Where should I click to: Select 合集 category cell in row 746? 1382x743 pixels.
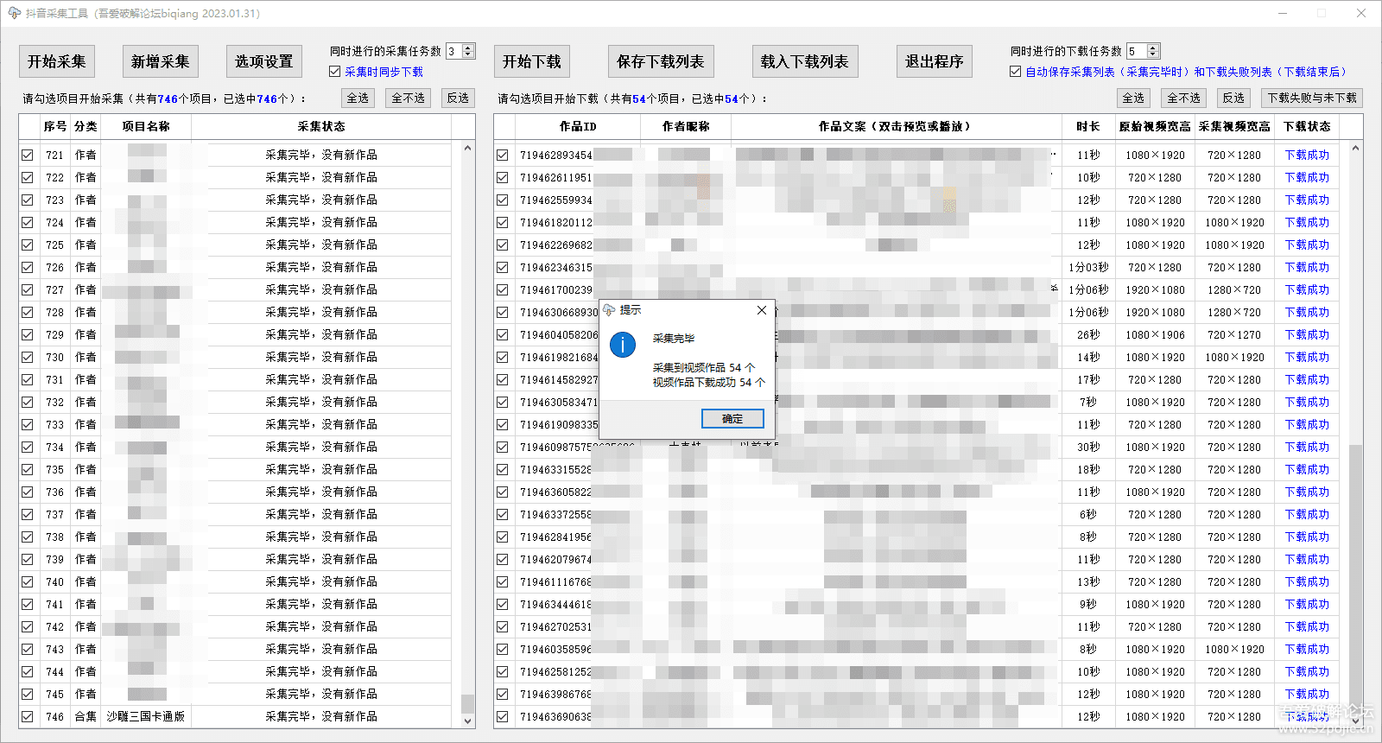[x=86, y=716]
